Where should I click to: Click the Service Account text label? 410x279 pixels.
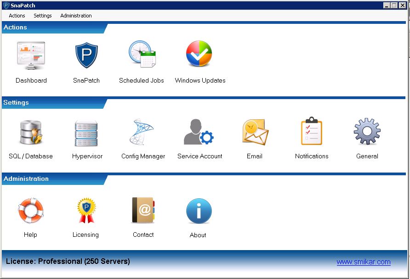coord(200,156)
